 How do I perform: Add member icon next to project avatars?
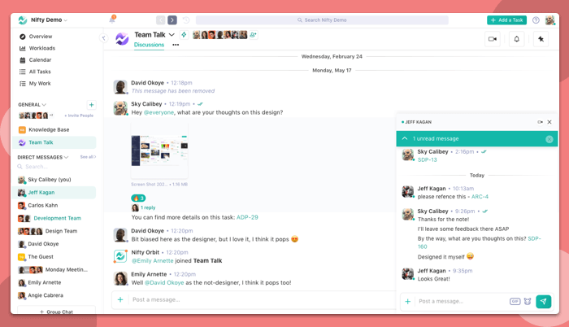pyautogui.click(x=253, y=35)
